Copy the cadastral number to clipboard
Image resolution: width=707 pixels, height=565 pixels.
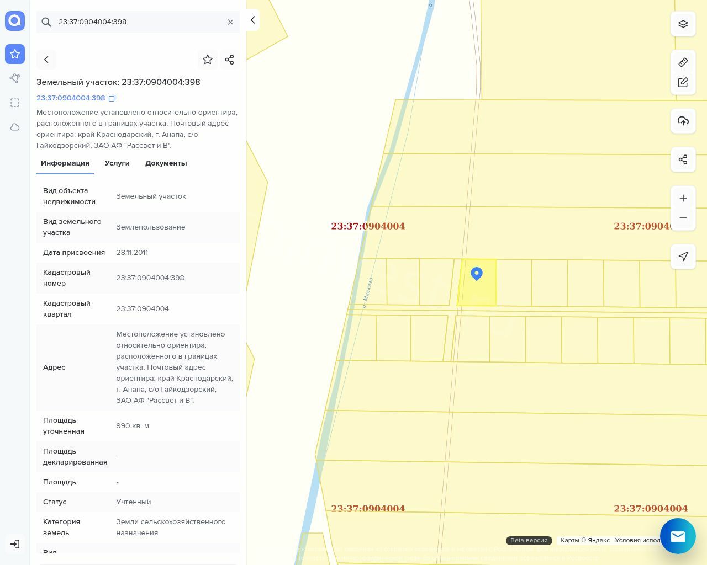[x=112, y=98]
